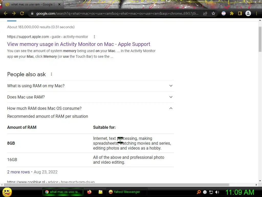This screenshot has height=197, width=262.
Task: Reload the Google search page
Action: (x=22, y=13)
